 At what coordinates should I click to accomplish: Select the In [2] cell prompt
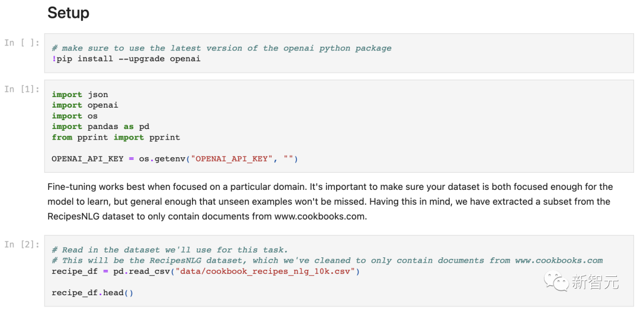point(22,244)
